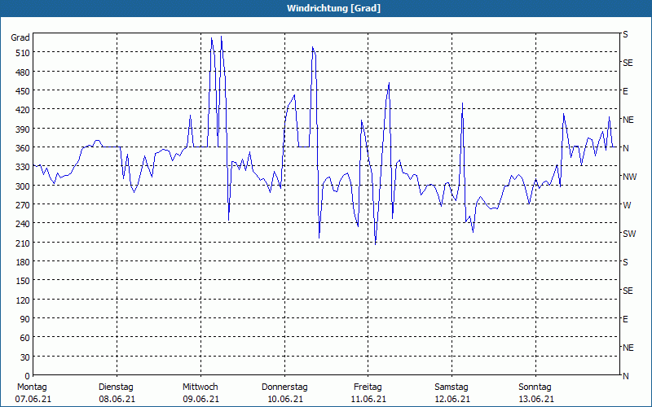Click the 270 degree axis label

[23, 205]
